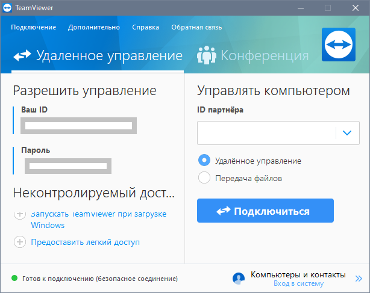Screen dimensions: 370x293
Task: Click the plus icon beside easy access
Action: (x=20, y=242)
